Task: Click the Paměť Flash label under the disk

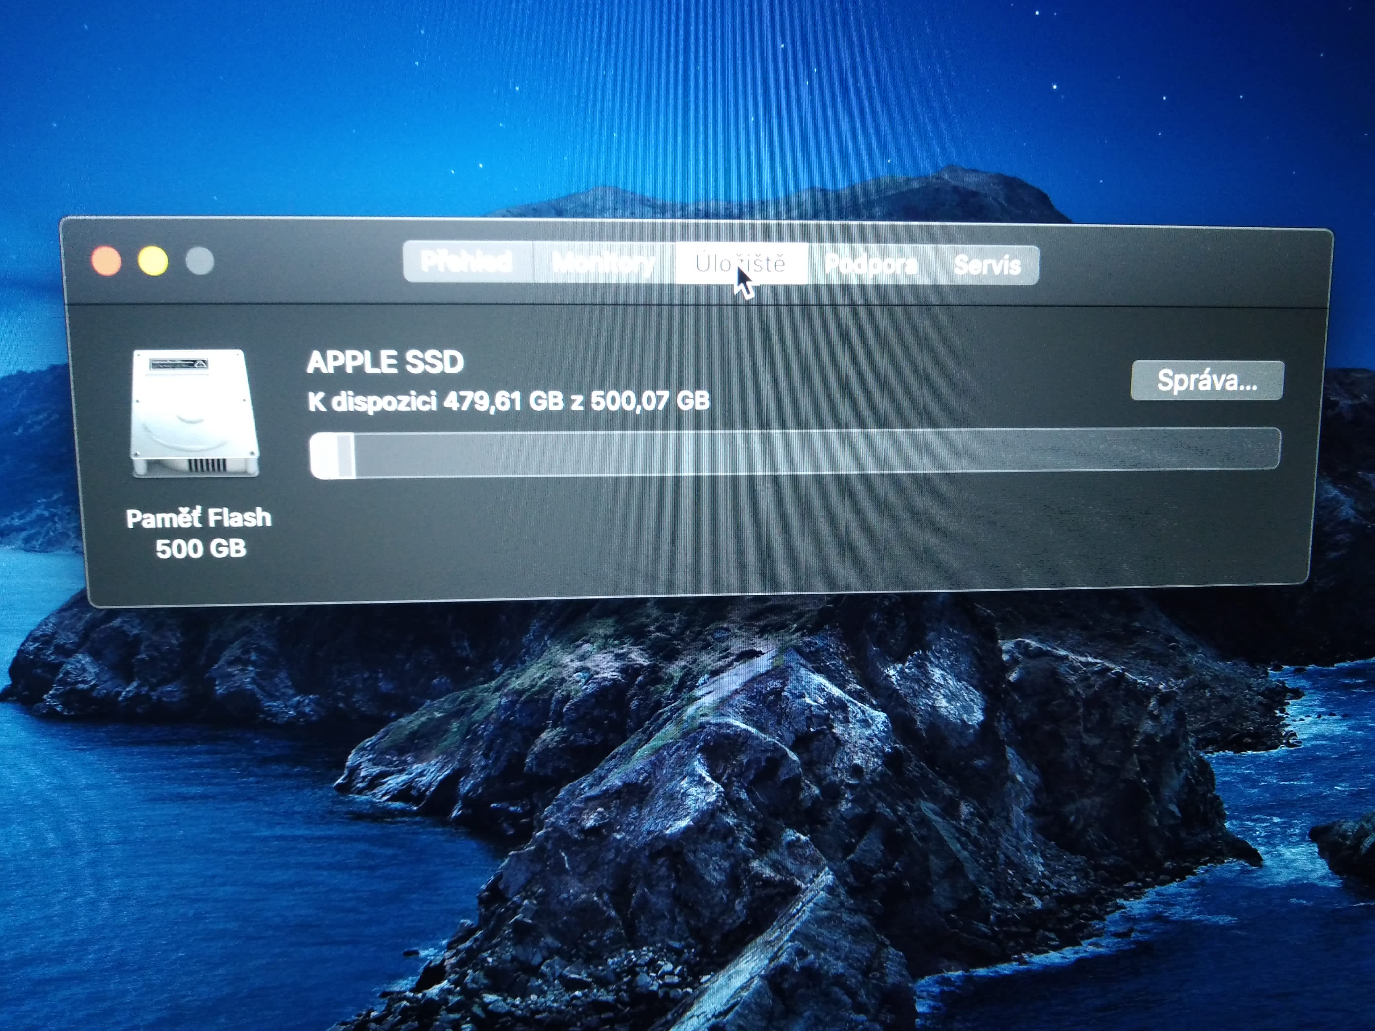Action: pyautogui.click(x=199, y=518)
